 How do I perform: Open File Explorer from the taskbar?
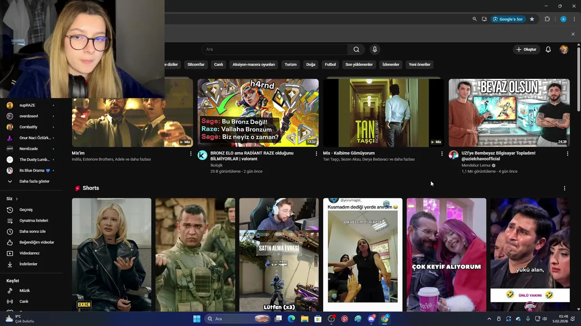305,319
